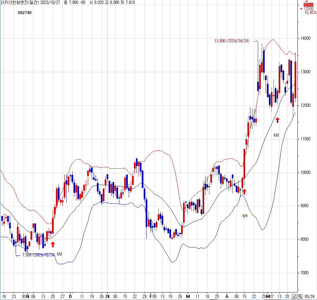Click the open price 시 8,020
Screen dimensions: 317x300
click(x=96, y=2)
